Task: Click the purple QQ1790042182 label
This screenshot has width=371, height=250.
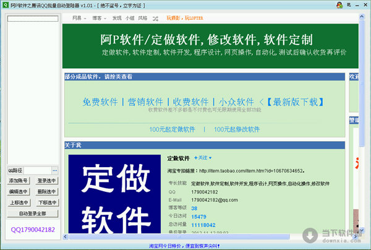Action: pyautogui.click(x=33, y=230)
